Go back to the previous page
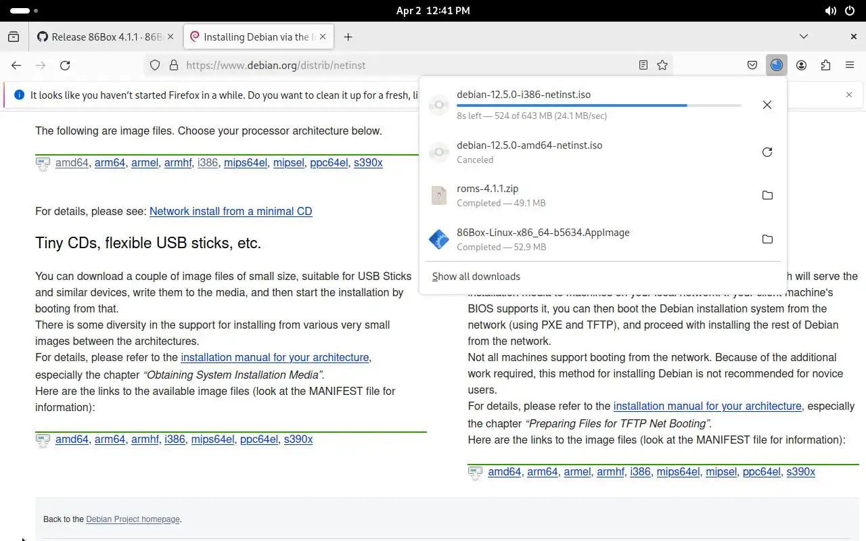 point(16,66)
